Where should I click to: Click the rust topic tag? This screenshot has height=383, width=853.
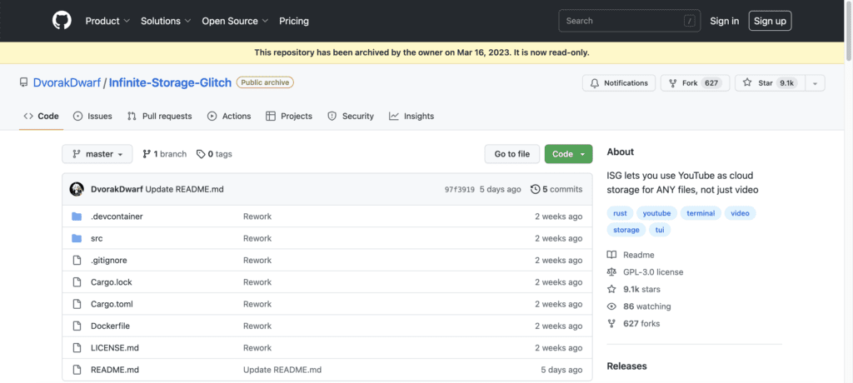[x=620, y=213]
